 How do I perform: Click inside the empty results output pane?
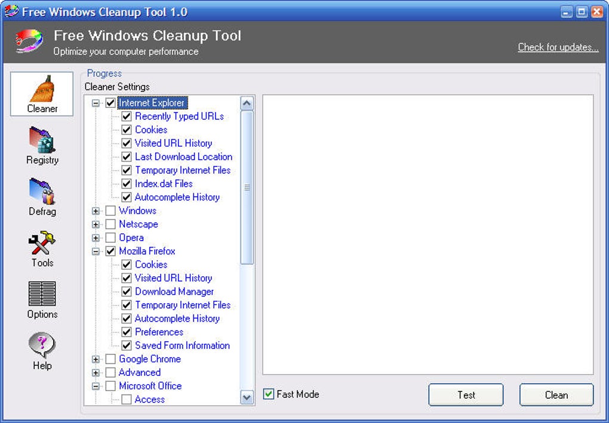pyautogui.click(x=427, y=234)
